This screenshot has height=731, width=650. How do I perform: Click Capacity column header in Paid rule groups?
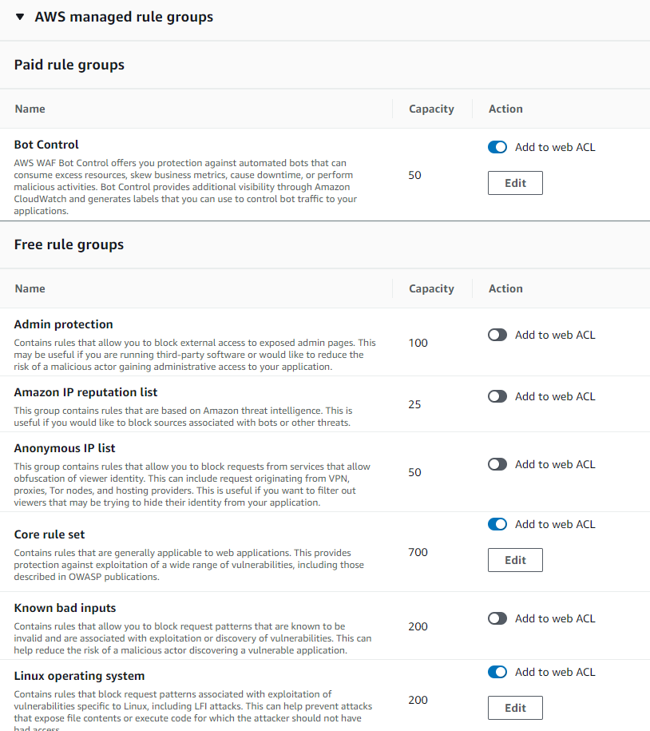coord(431,109)
